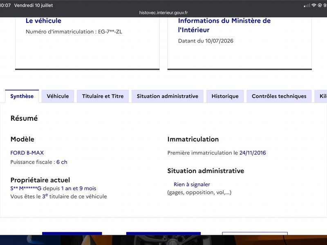This screenshot has height=245, width=327.
Task: Tap the Wi-Fi status icon
Action: [314, 5]
